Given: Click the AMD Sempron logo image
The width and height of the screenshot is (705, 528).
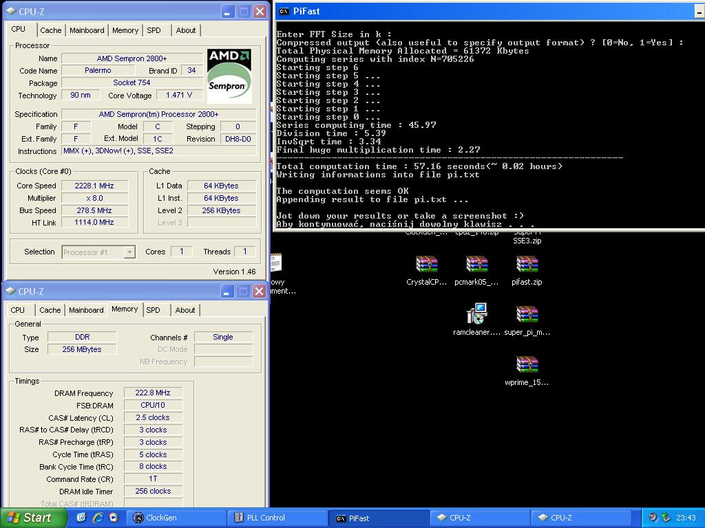Looking at the screenshot, I should point(229,76).
